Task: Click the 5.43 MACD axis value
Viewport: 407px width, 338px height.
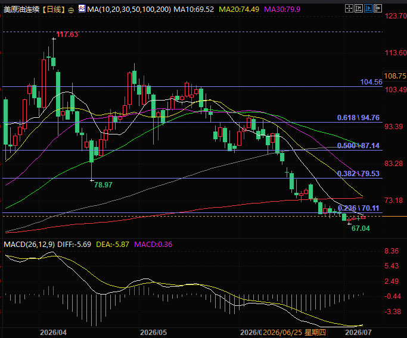Action: tap(392, 266)
